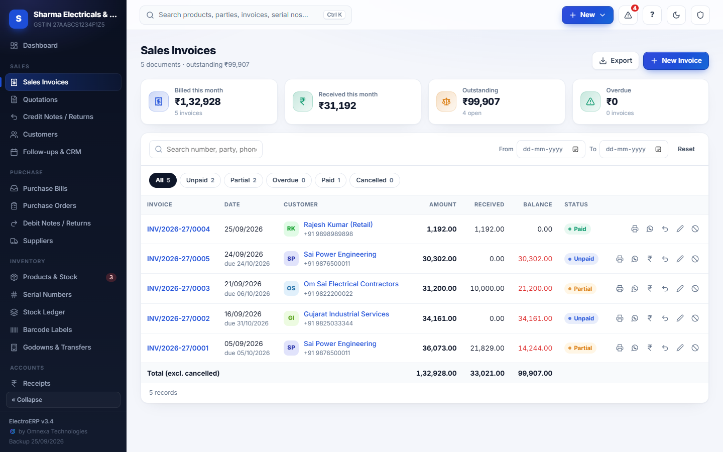Screen dimensions: 723x452
Task: Edit invoice INV/2026-27/0002
Action: coord(680,318)
